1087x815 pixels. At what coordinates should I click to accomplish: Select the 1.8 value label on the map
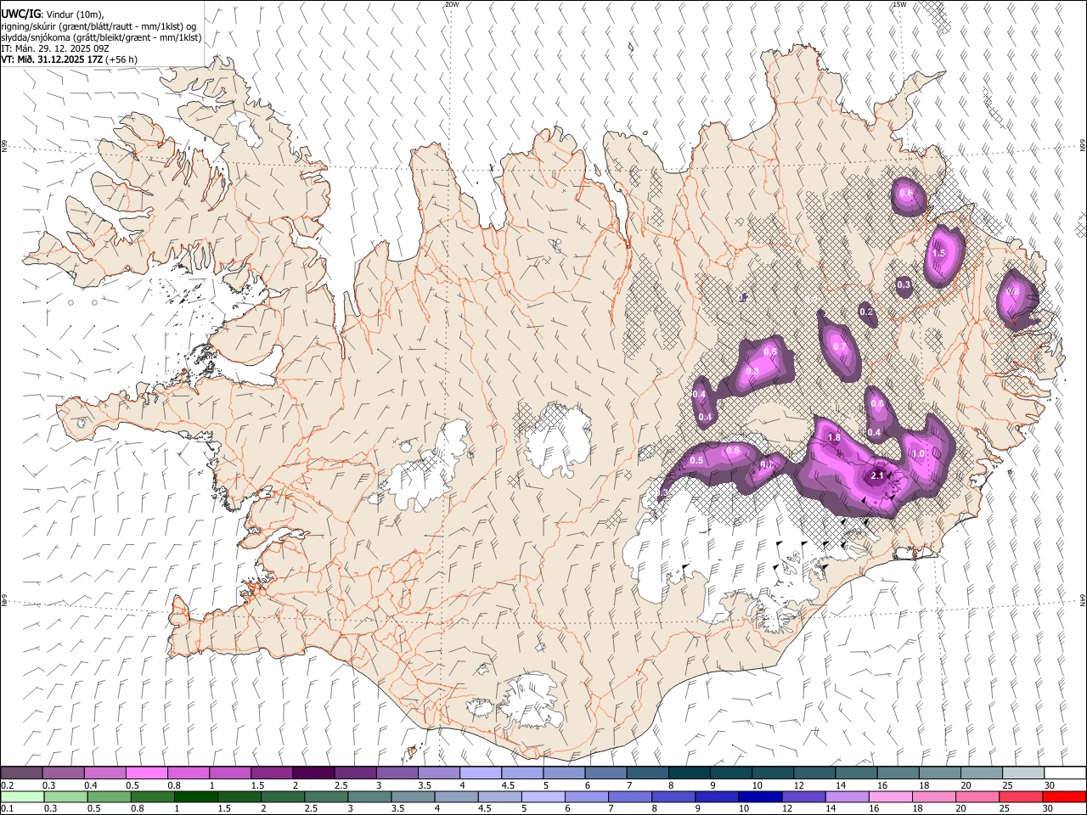click(834, 438)
